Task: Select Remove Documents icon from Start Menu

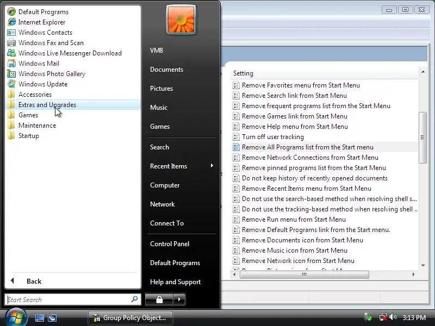Action: pyautogui.click(x=303, y=240)
